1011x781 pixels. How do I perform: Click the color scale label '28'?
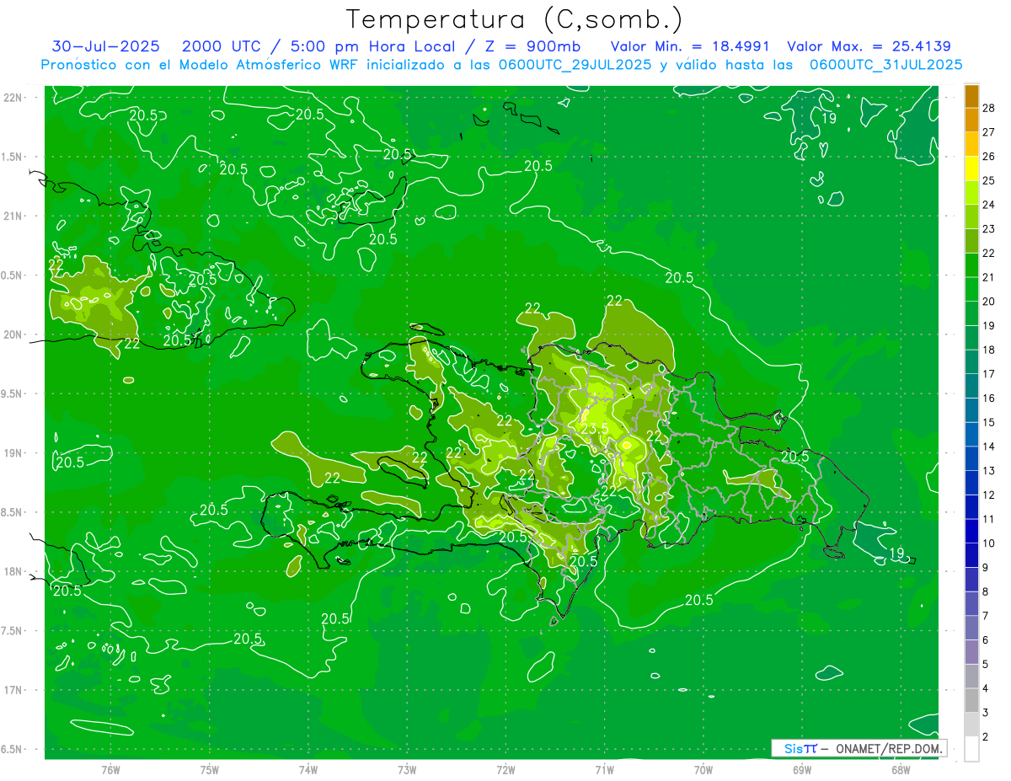click(989, 108)
